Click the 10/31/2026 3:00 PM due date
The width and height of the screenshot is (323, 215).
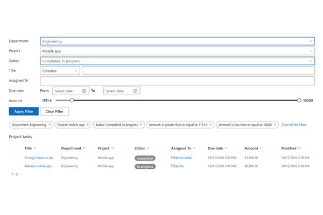222,166
